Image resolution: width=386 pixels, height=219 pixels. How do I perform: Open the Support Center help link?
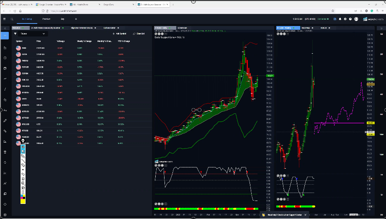(x=285, y=215)
